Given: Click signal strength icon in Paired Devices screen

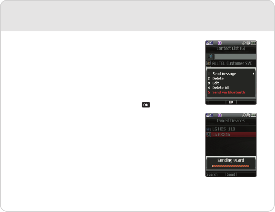Looking at the screenshot, I should [x=209, y=115].
